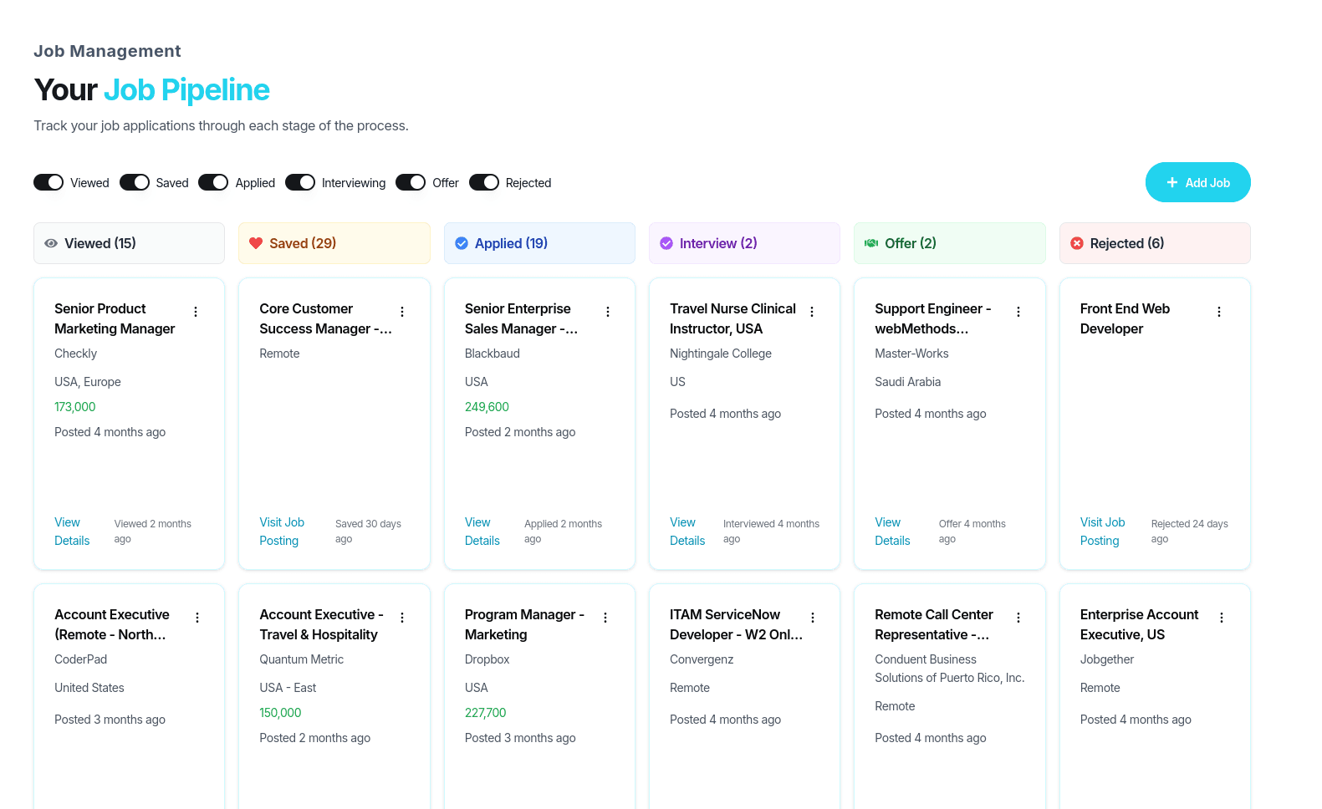Open three-dot menu on Front End Web Developer card
Image resolution: width=1322 pixels, height=809 pixels.
pyautogui.click(x=1219, y=312)
